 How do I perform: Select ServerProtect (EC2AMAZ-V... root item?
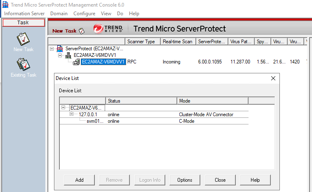94,49
